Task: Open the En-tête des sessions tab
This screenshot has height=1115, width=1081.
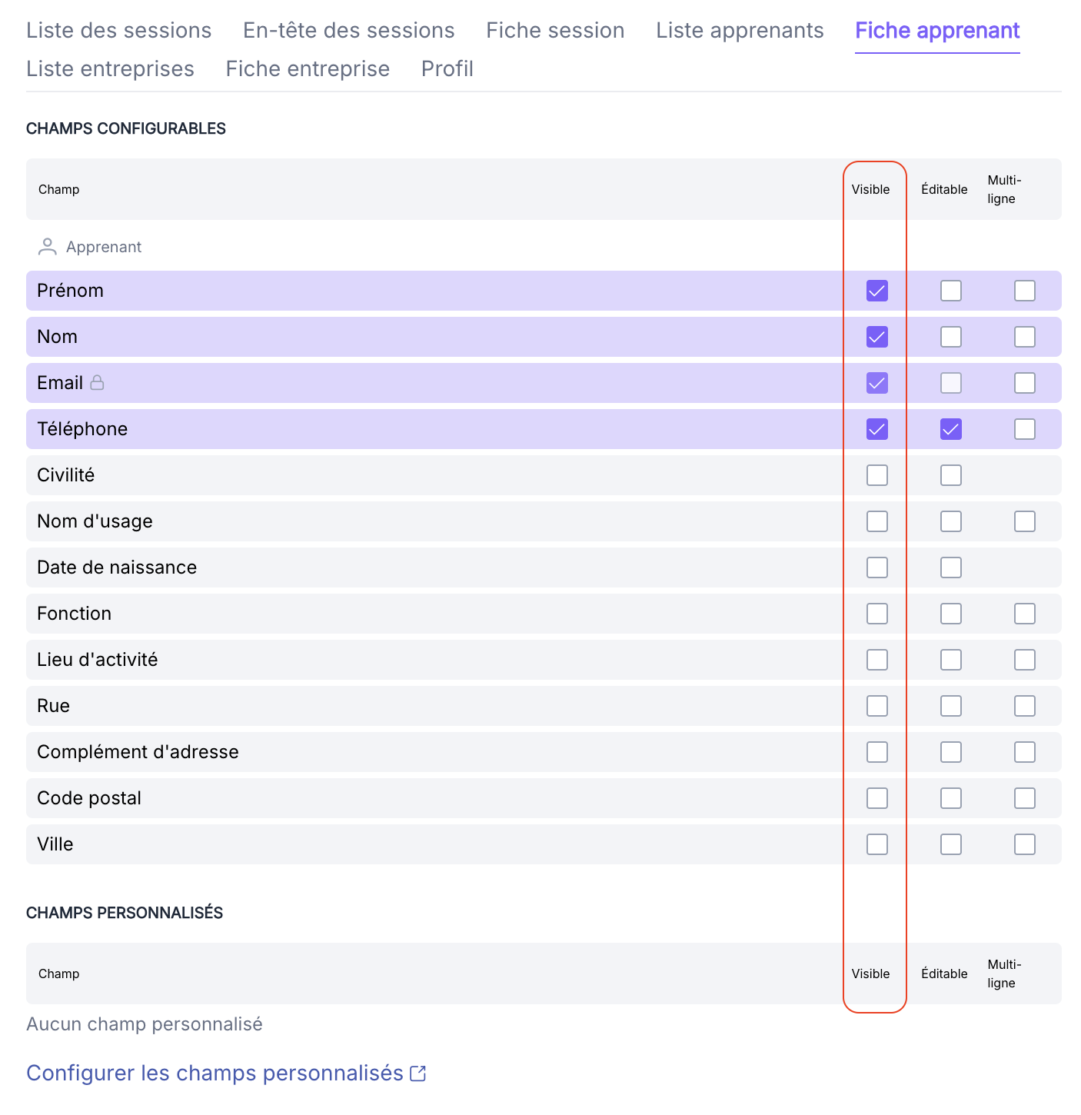Action: coord(349,31)
